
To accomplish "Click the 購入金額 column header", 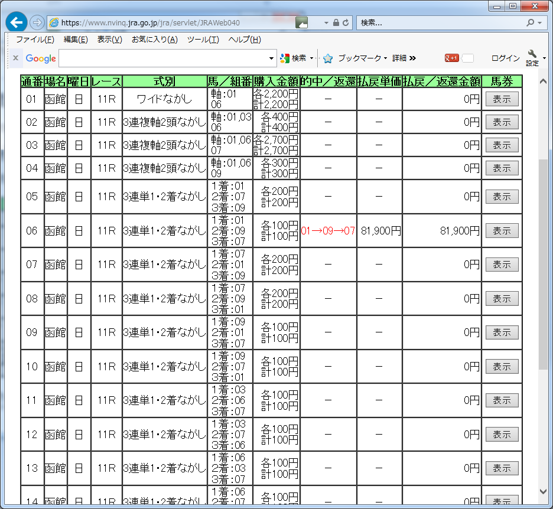I will click(276, 81).
